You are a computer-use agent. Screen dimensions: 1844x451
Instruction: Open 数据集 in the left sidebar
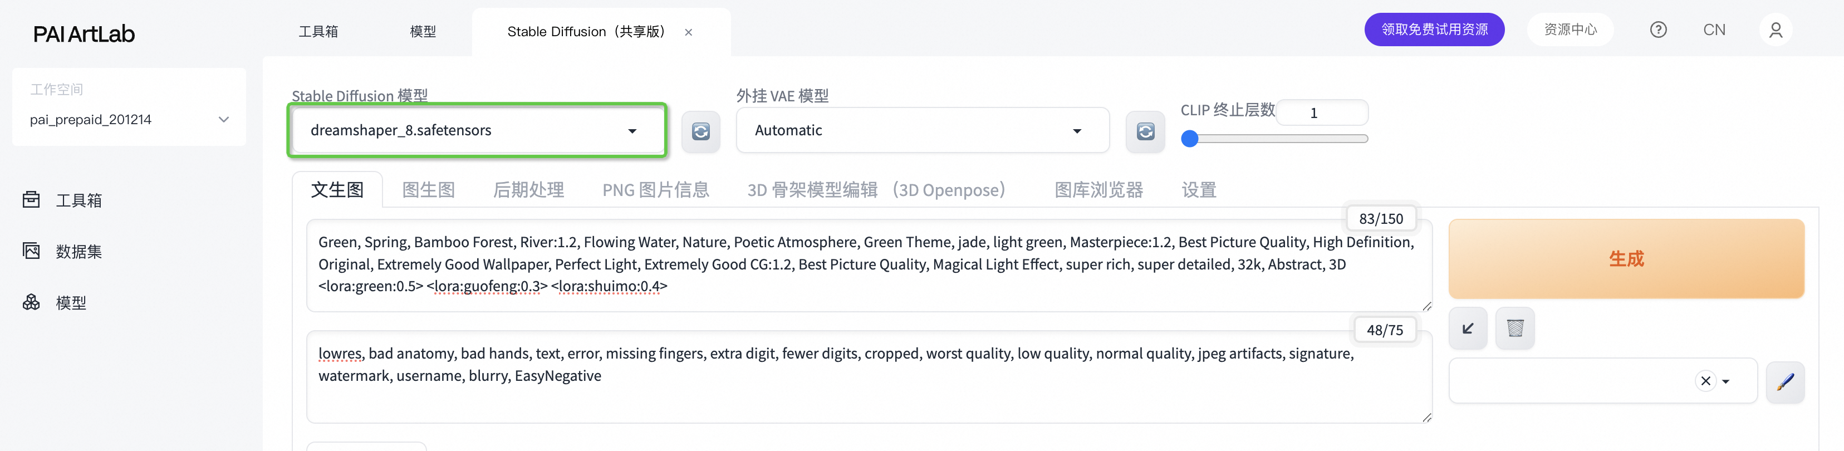[78, 251]
